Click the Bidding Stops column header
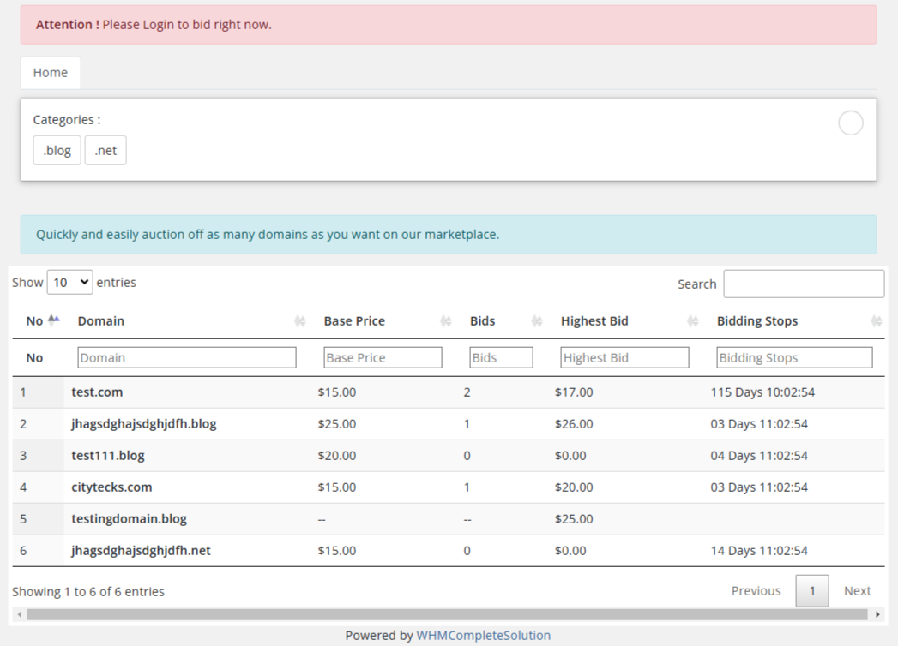 click(757, 321)
